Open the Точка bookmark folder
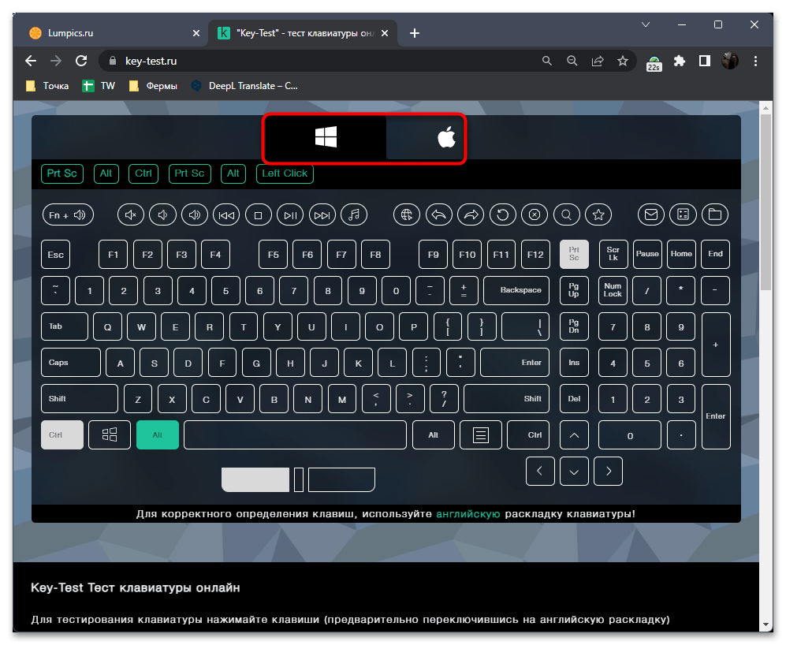The width and height of the screenshot is (786, 645). point(47,86)
